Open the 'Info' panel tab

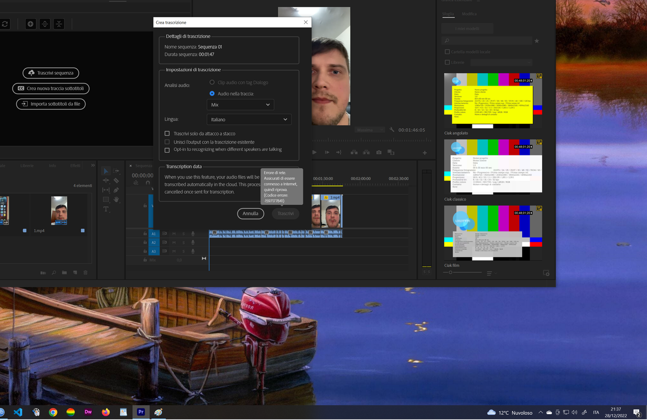tap(52, 165)
